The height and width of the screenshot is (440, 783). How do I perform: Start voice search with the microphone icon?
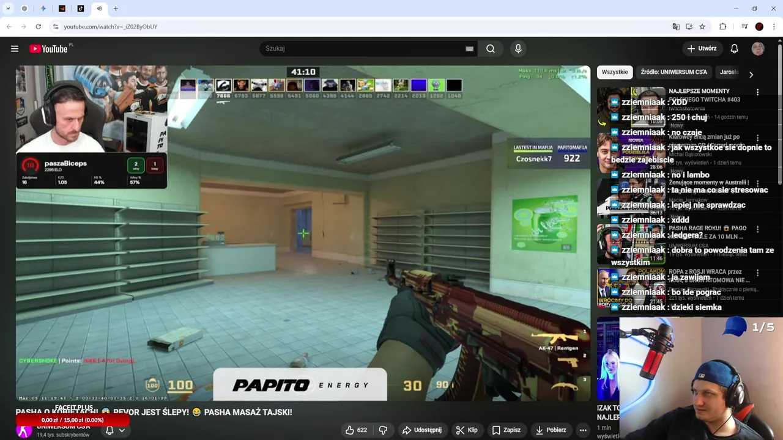pos(518,49)
